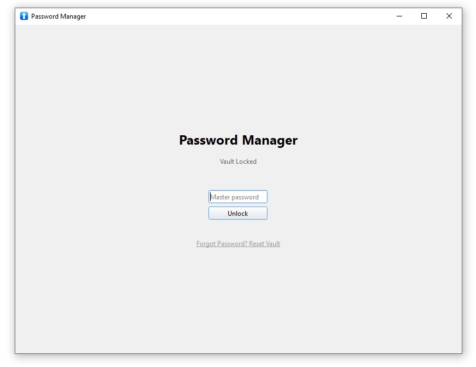Image resolution: width=476 pixels, height=367 pixels.
Task: Maximize the Password Manager window
Action: (424, 16)
